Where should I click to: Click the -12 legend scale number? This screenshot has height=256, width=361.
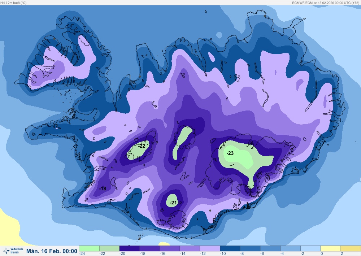pos(203,253)
